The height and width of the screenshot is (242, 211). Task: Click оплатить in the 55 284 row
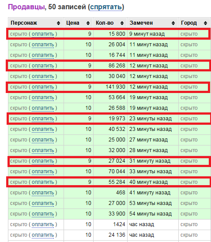pyautogui.click(x=43, y=182)
